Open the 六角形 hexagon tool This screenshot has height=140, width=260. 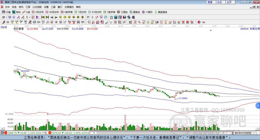[x=147, y=12]
